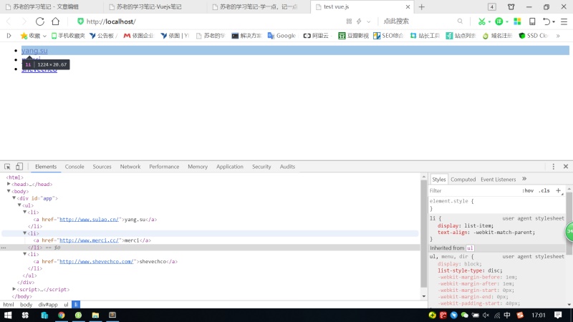Image resolution: width=573 pixels, height=322 pixels.
Task: Collapse the body element node
Action: 9,191
